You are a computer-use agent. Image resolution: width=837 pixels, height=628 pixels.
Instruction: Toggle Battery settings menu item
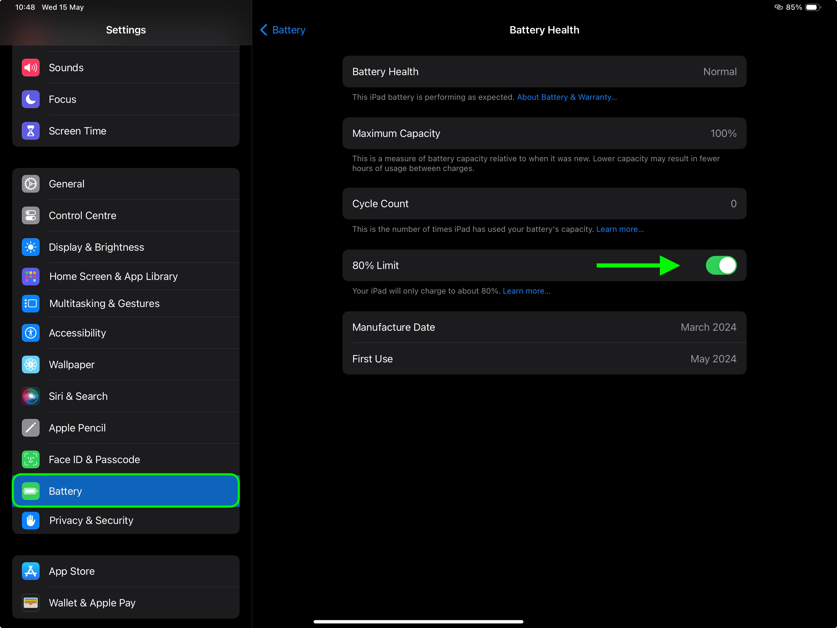pos(125,491)
